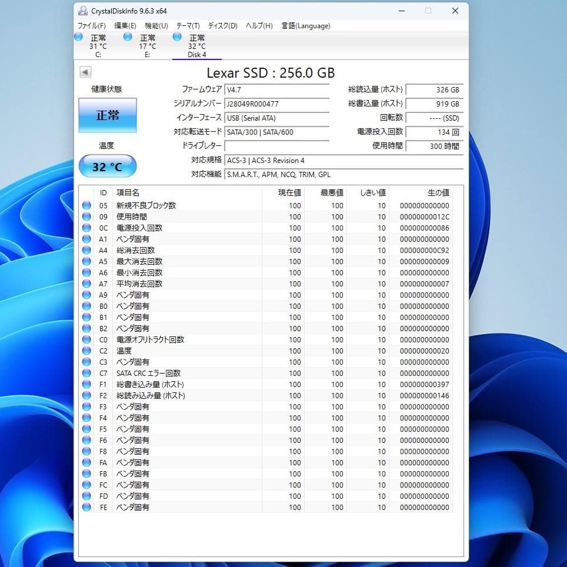This screenshot has height=567, width=567.
Task: Click status icon of row A1 ベンダ固有
Action: pos(86,239)
